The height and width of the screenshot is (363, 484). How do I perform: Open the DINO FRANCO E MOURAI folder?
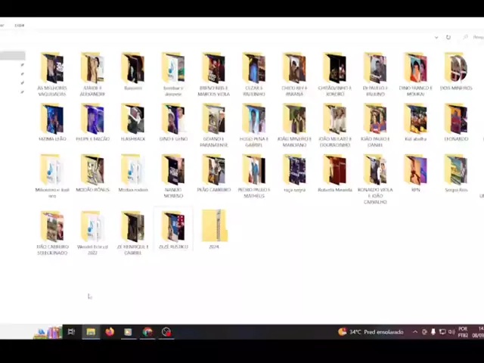415,70
